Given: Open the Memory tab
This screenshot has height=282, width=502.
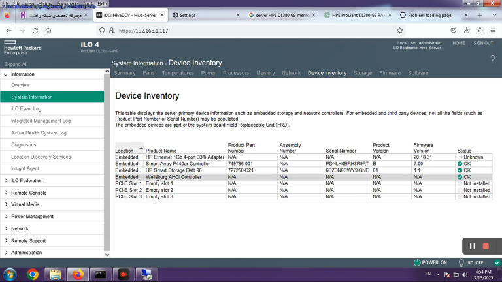Looking at the screenshot, I should click(x=265, y=73).
